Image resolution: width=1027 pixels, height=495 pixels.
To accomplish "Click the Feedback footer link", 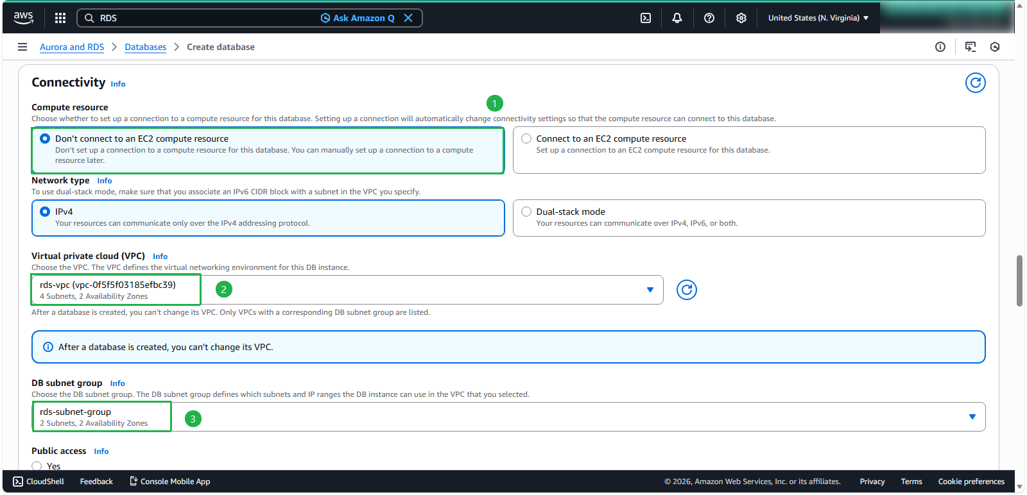I will [x=96, y=482].
